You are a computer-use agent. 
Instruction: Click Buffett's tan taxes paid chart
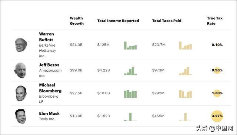coord(186,45)
